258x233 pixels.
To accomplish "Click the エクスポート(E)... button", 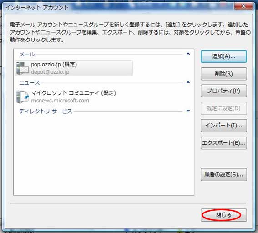I will coord(223,143).
